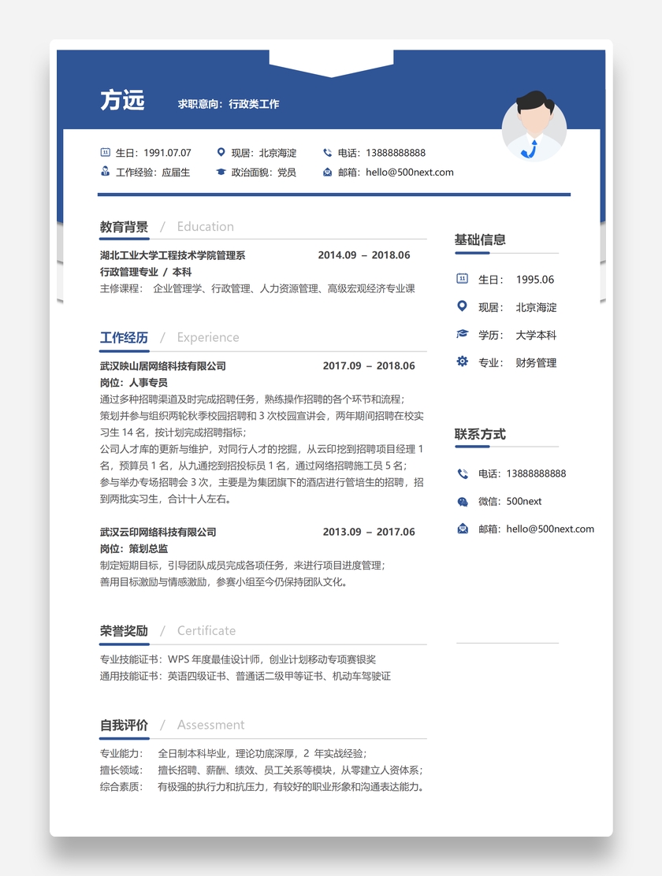
Task: Click the calendar icon beside 生日: 1991.07.07
Action: point(105,153)
